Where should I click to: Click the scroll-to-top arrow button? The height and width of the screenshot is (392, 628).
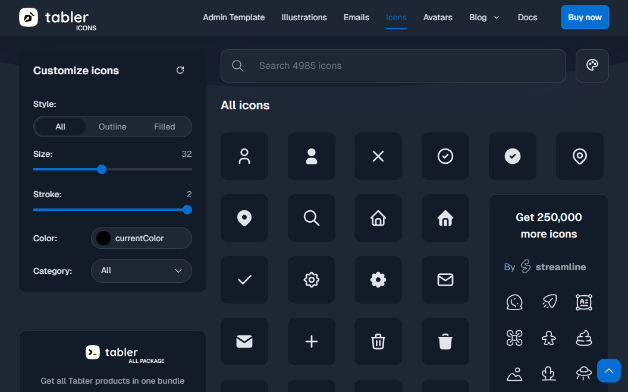click(x=608, y=371)
